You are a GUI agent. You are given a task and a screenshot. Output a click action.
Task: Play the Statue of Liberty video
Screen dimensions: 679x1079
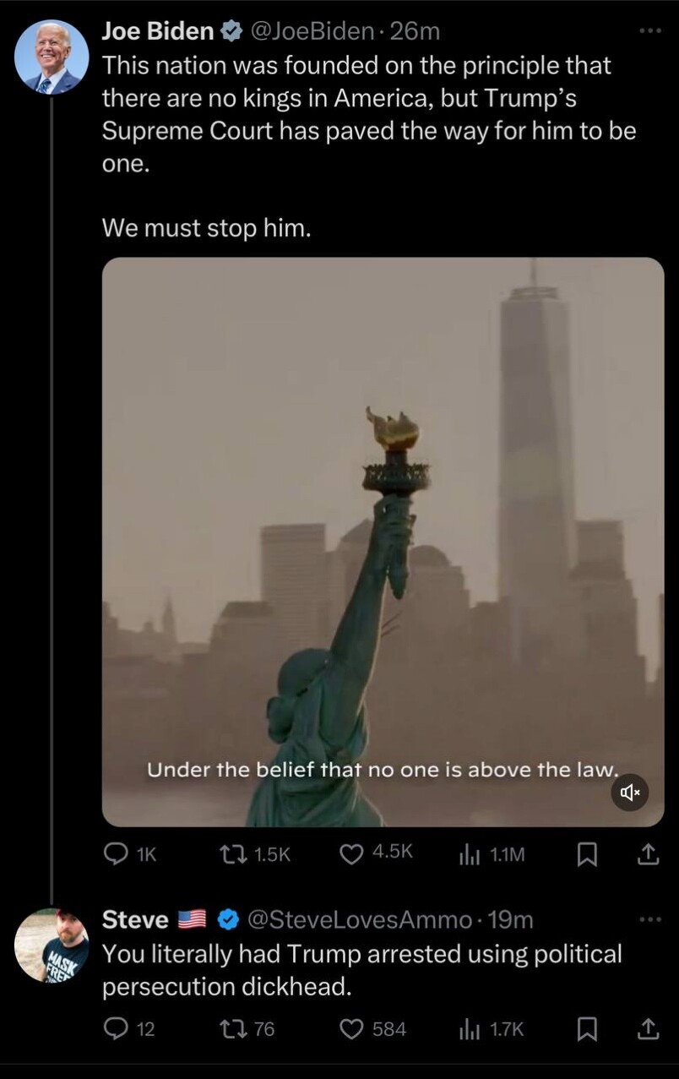pyautogui.click(x=383, y=542)
